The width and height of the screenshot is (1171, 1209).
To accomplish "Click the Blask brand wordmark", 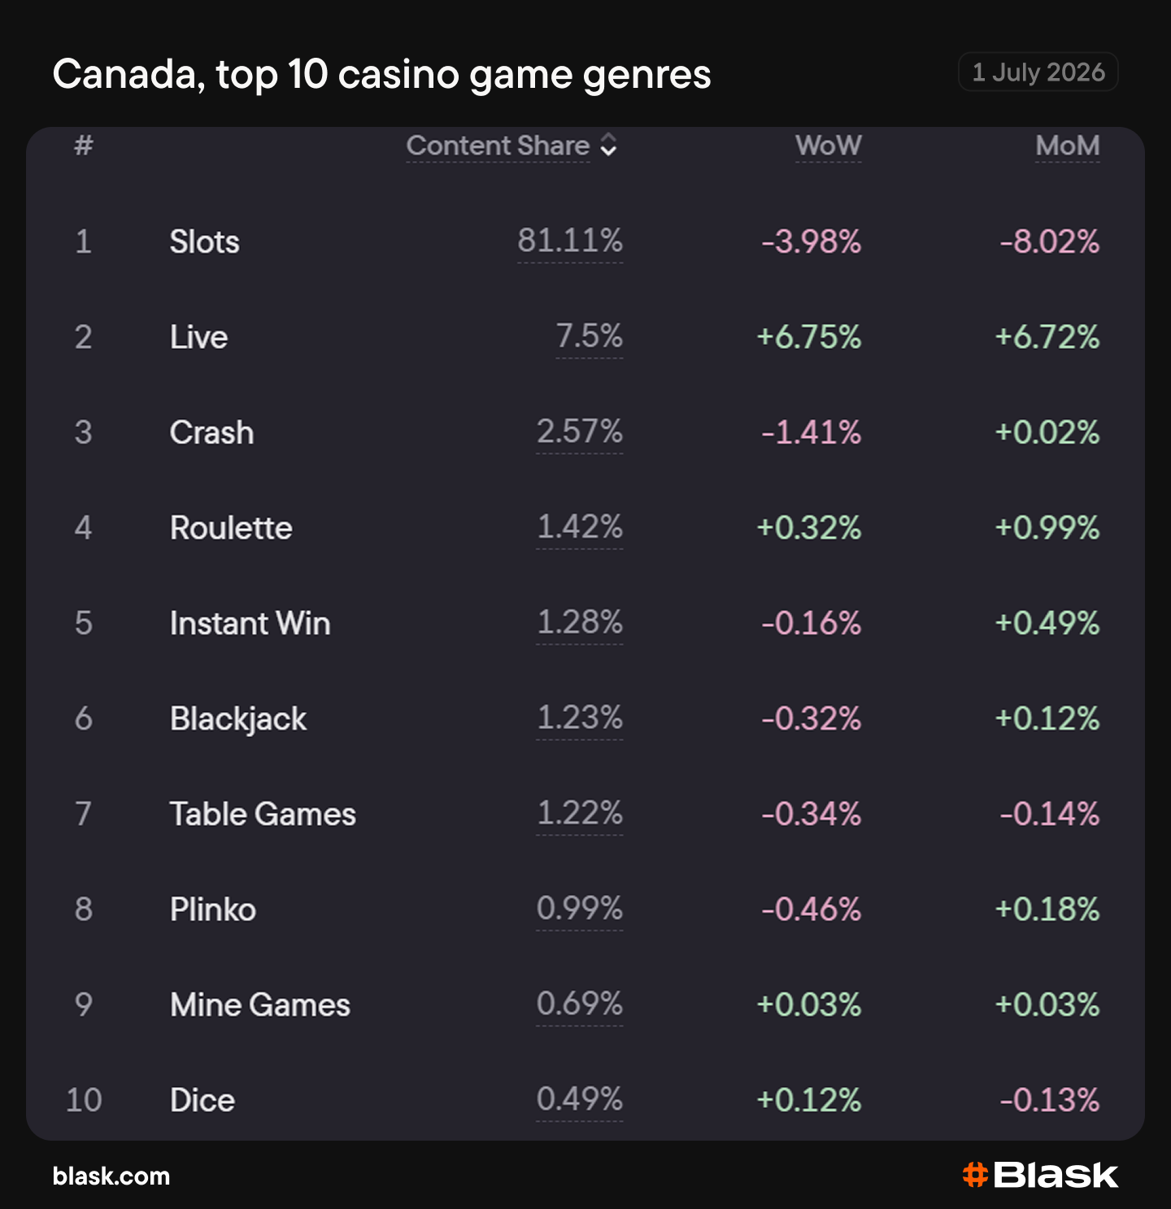I will (1056, 1175).
